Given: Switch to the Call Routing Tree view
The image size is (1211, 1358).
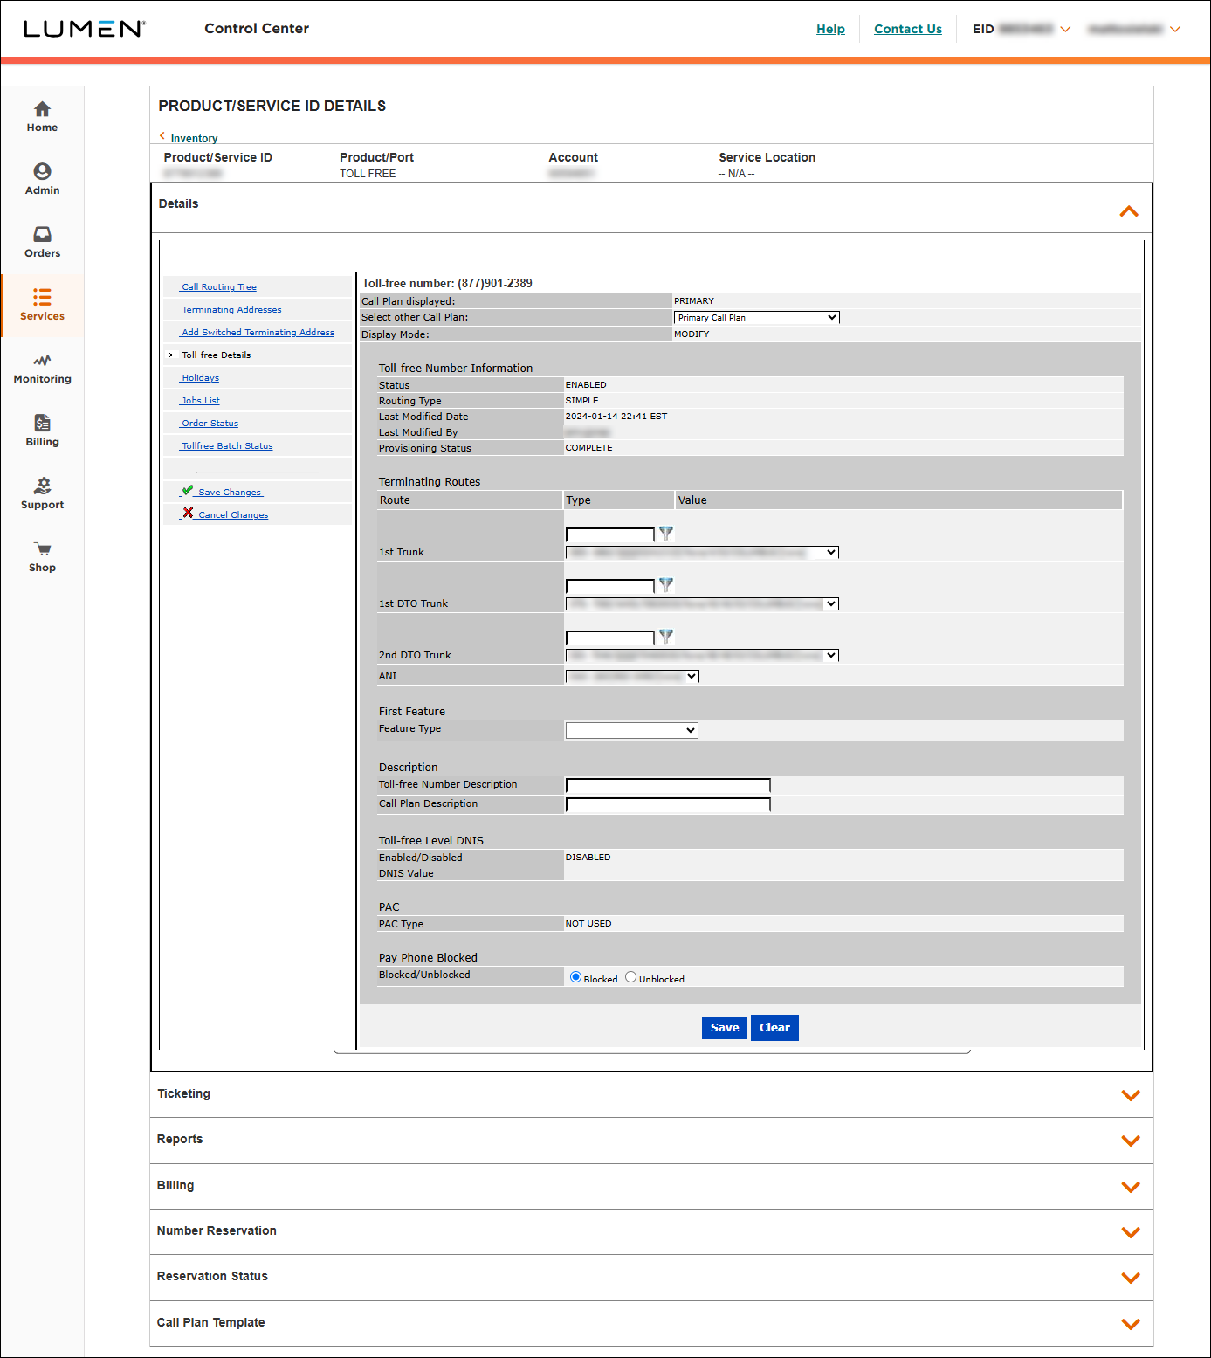Looking at the screenshot, I should [x=218, y=286].
